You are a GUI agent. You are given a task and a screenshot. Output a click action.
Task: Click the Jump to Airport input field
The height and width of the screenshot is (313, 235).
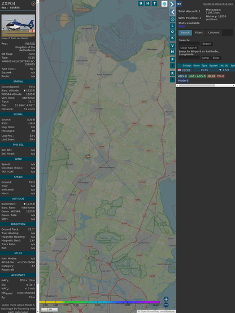coord(189,58)
